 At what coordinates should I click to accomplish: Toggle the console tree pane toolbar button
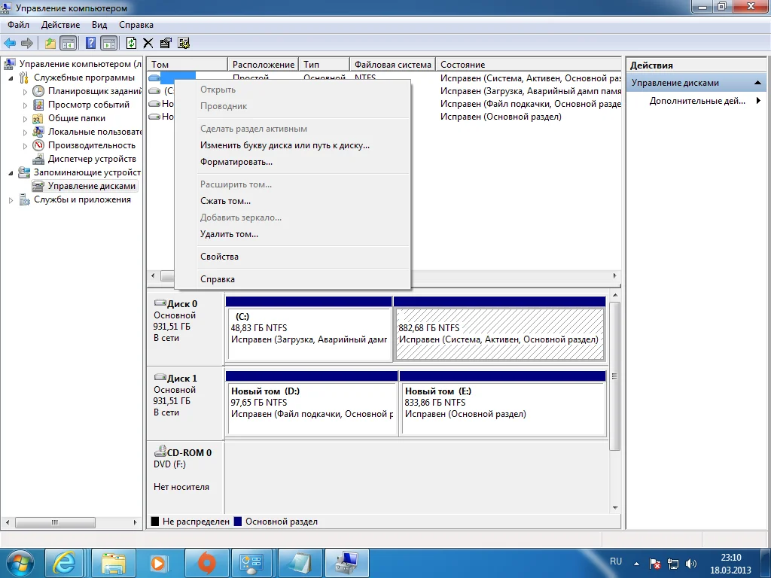click(x=69, y=44)
